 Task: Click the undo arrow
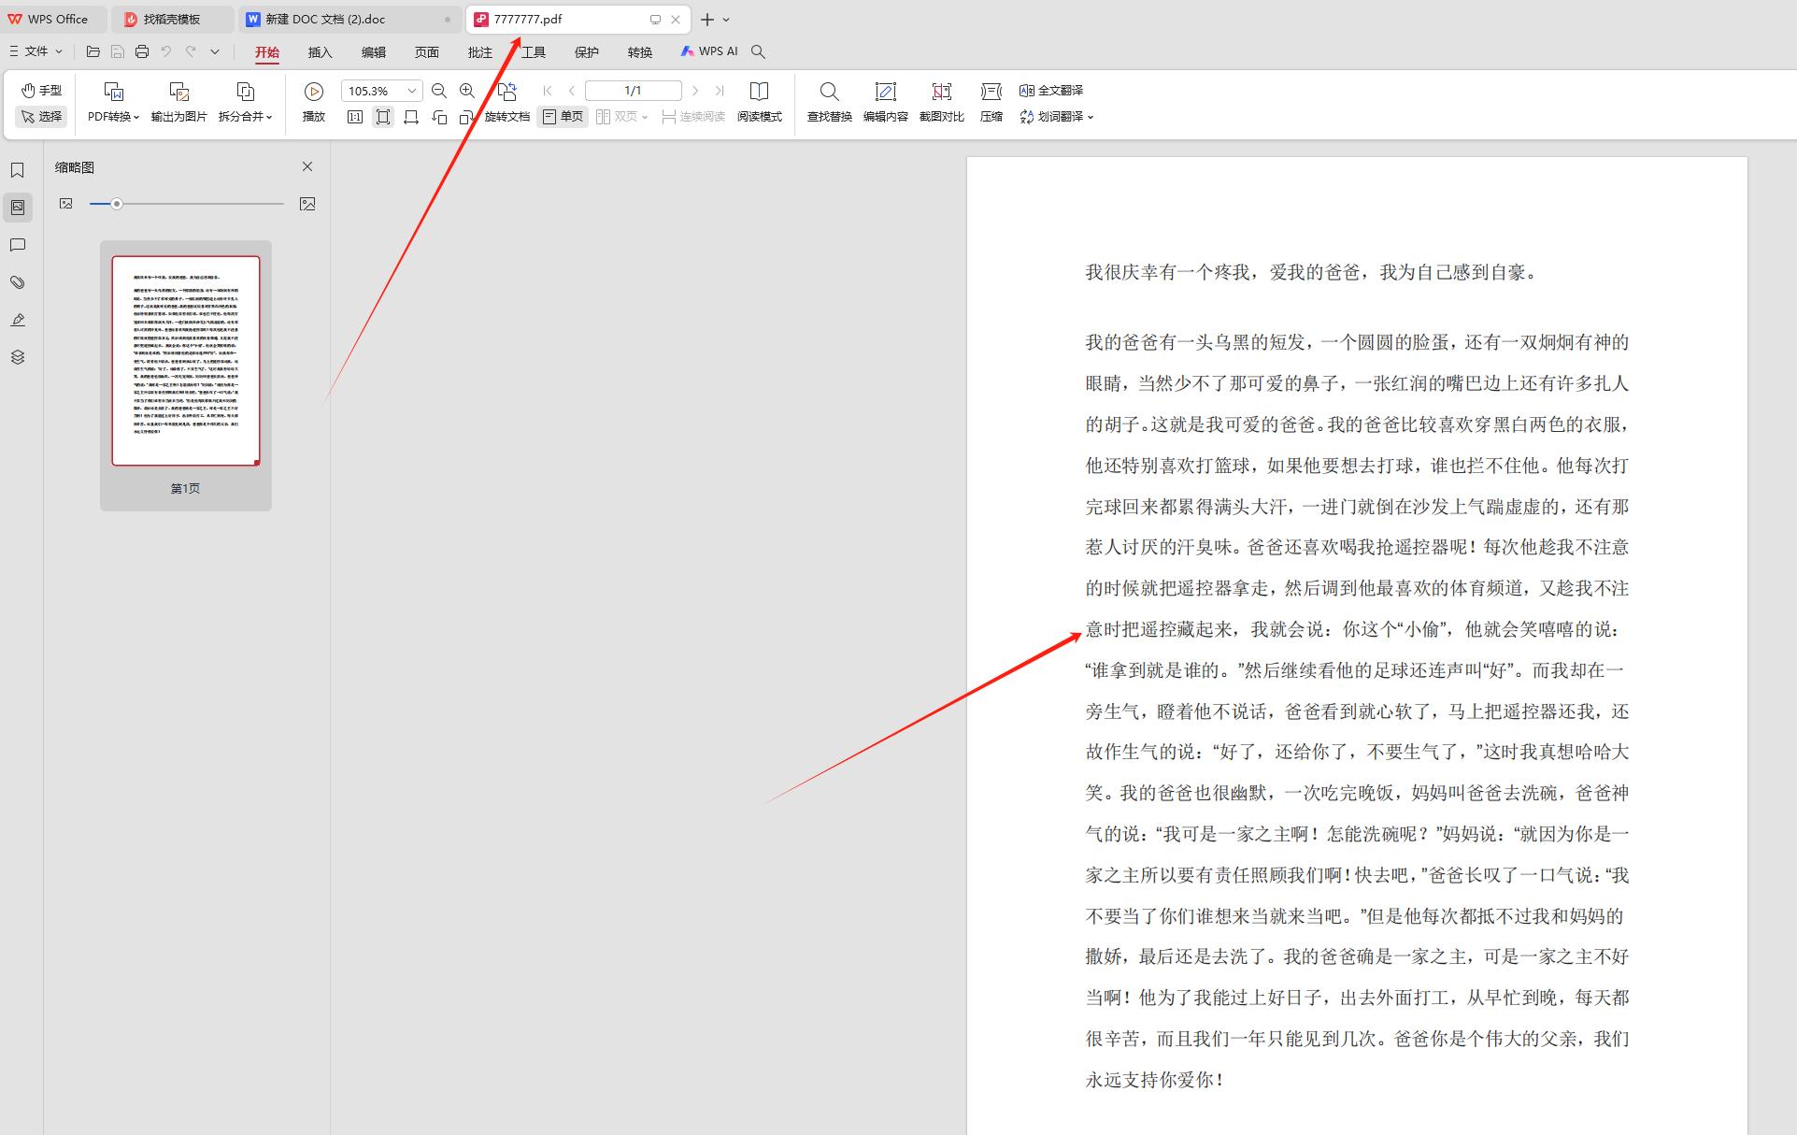166,51
